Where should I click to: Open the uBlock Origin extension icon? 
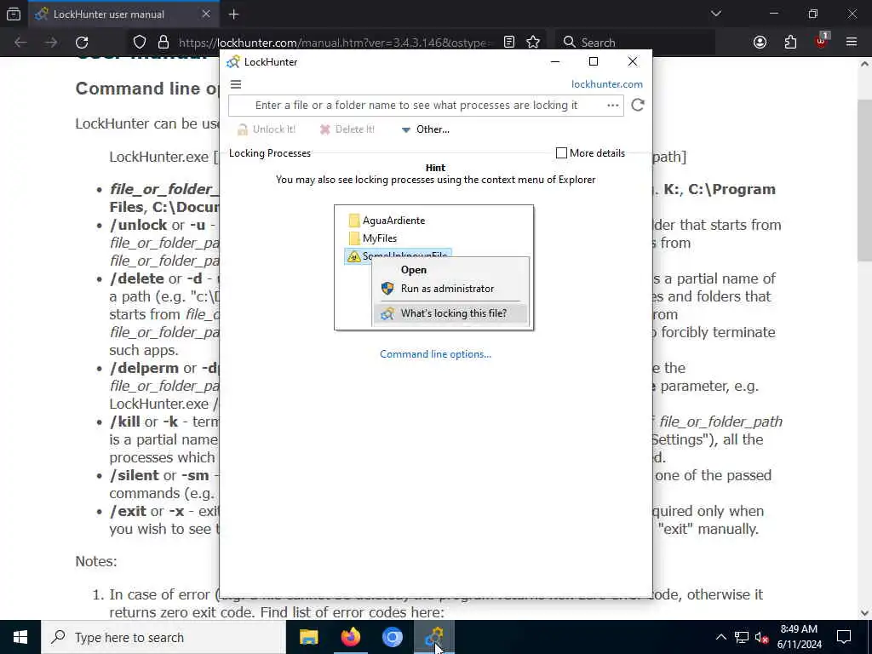click(822, 41)
